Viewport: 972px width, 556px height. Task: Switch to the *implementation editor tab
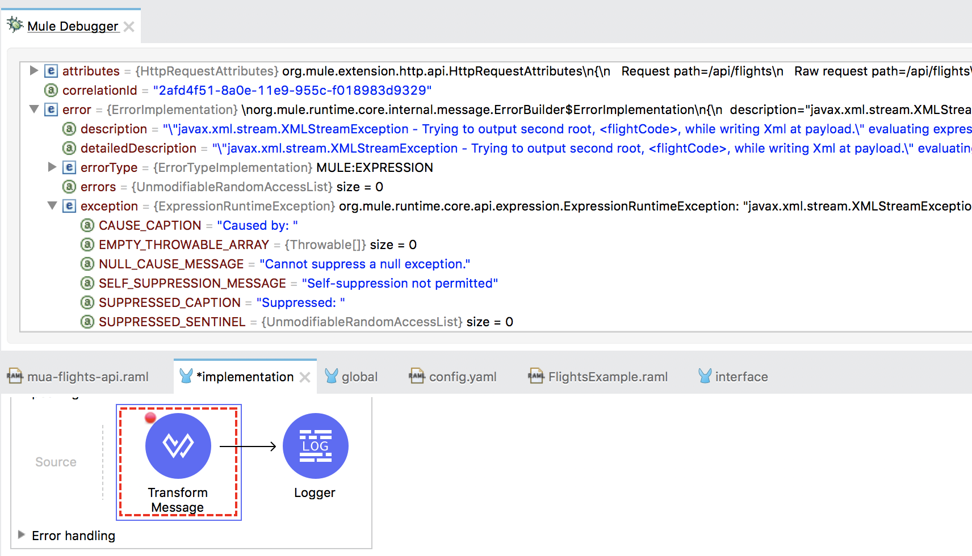pos(245,377)
